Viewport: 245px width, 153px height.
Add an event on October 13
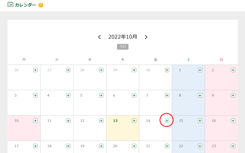click(x=134, y=121)
